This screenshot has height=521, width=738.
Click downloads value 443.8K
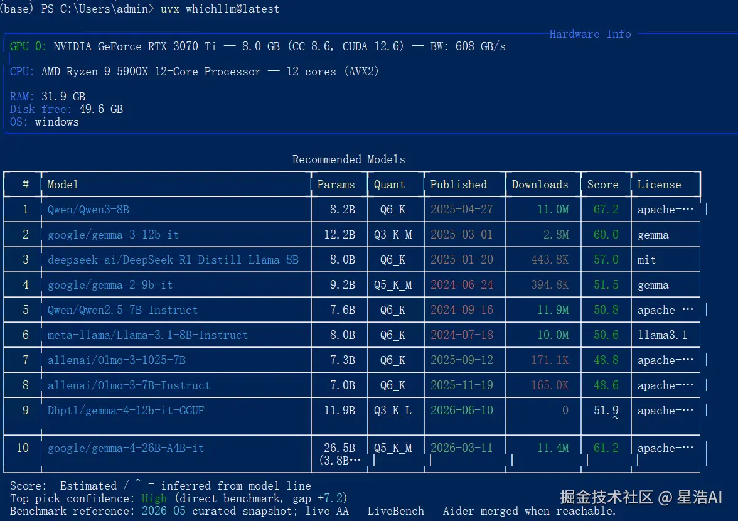549,260
